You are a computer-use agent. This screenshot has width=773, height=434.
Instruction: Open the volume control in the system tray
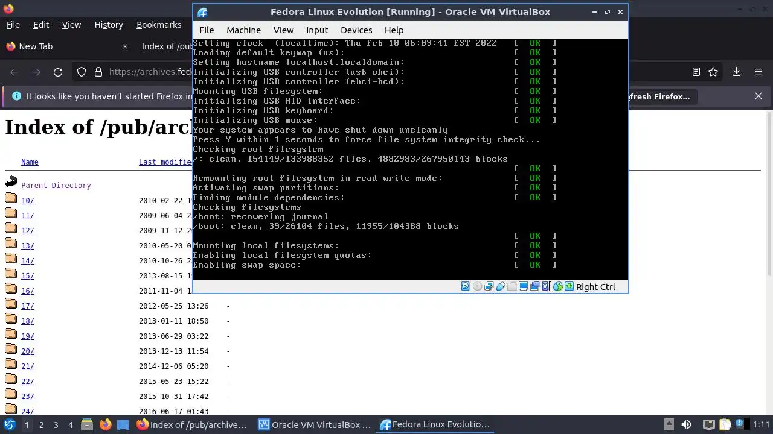click(x=686, y=424)
